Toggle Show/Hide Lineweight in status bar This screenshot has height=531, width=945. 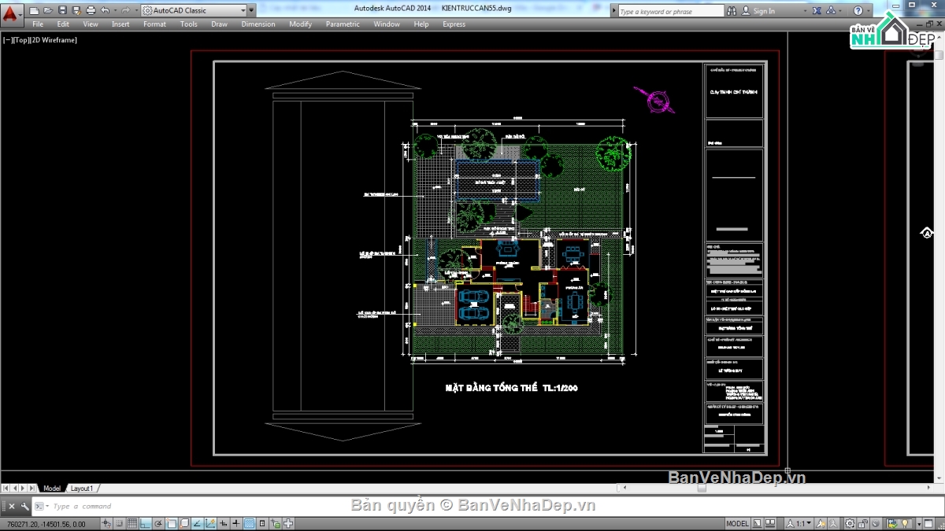(x=235, y=522)
